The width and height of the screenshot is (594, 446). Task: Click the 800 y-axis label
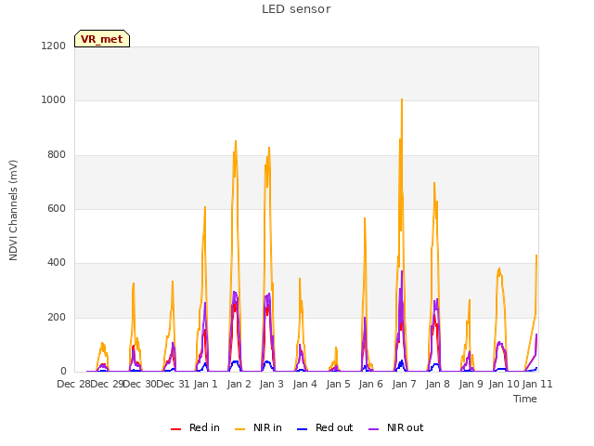coord(57,155)
